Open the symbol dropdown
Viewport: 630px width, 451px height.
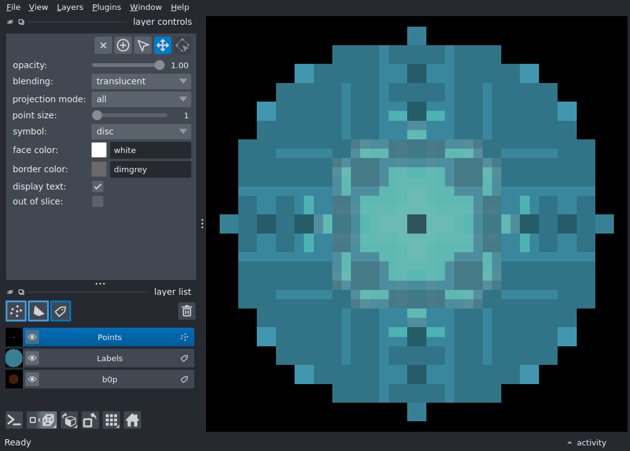[x=142, y=131]
